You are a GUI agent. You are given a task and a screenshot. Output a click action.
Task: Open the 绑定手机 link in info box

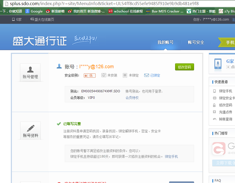click(x=171, y=156)
